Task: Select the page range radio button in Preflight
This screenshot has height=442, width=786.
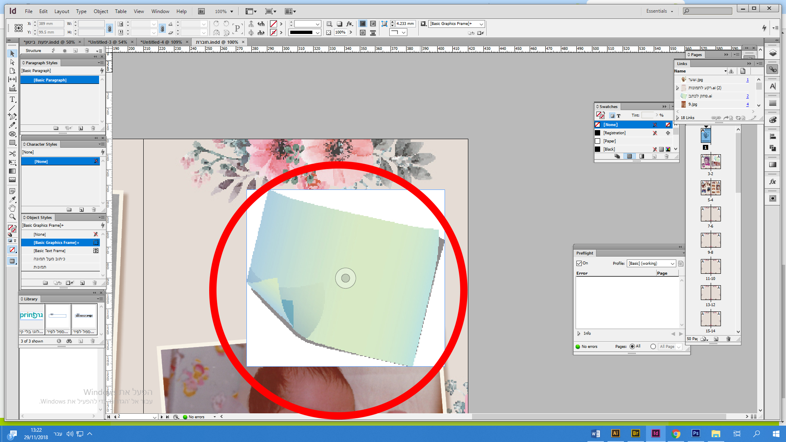Action: (x=653, y=347)
